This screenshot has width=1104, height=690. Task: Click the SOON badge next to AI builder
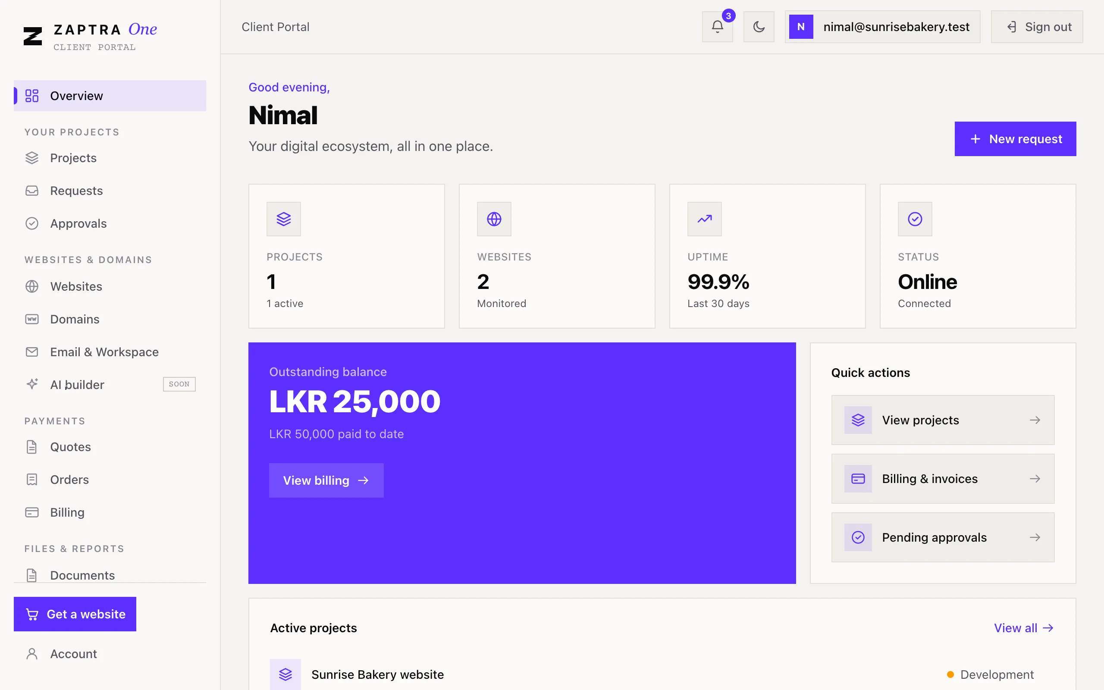point(179,384)
